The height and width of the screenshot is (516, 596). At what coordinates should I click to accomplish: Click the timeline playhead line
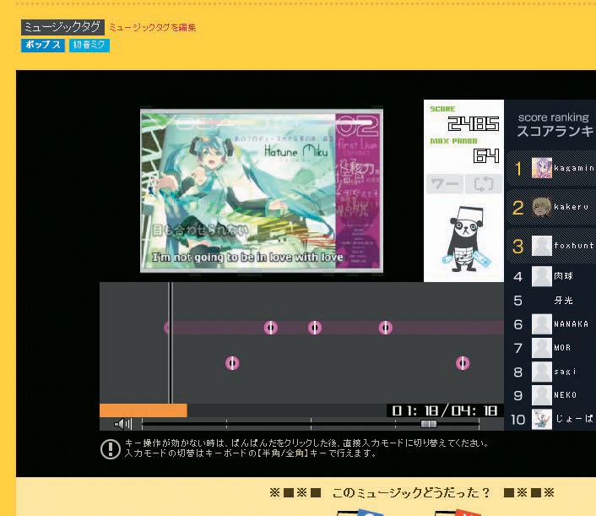tap(171, 343)
